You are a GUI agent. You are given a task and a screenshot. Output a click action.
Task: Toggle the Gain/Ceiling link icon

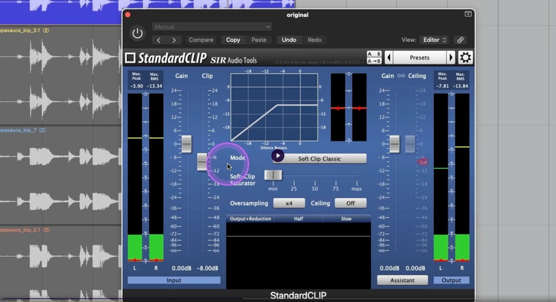[401, 76]
